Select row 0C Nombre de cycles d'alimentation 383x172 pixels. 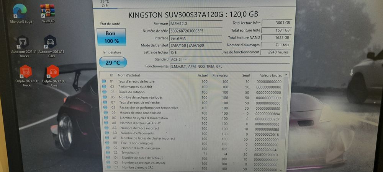(x=192, y=118)
